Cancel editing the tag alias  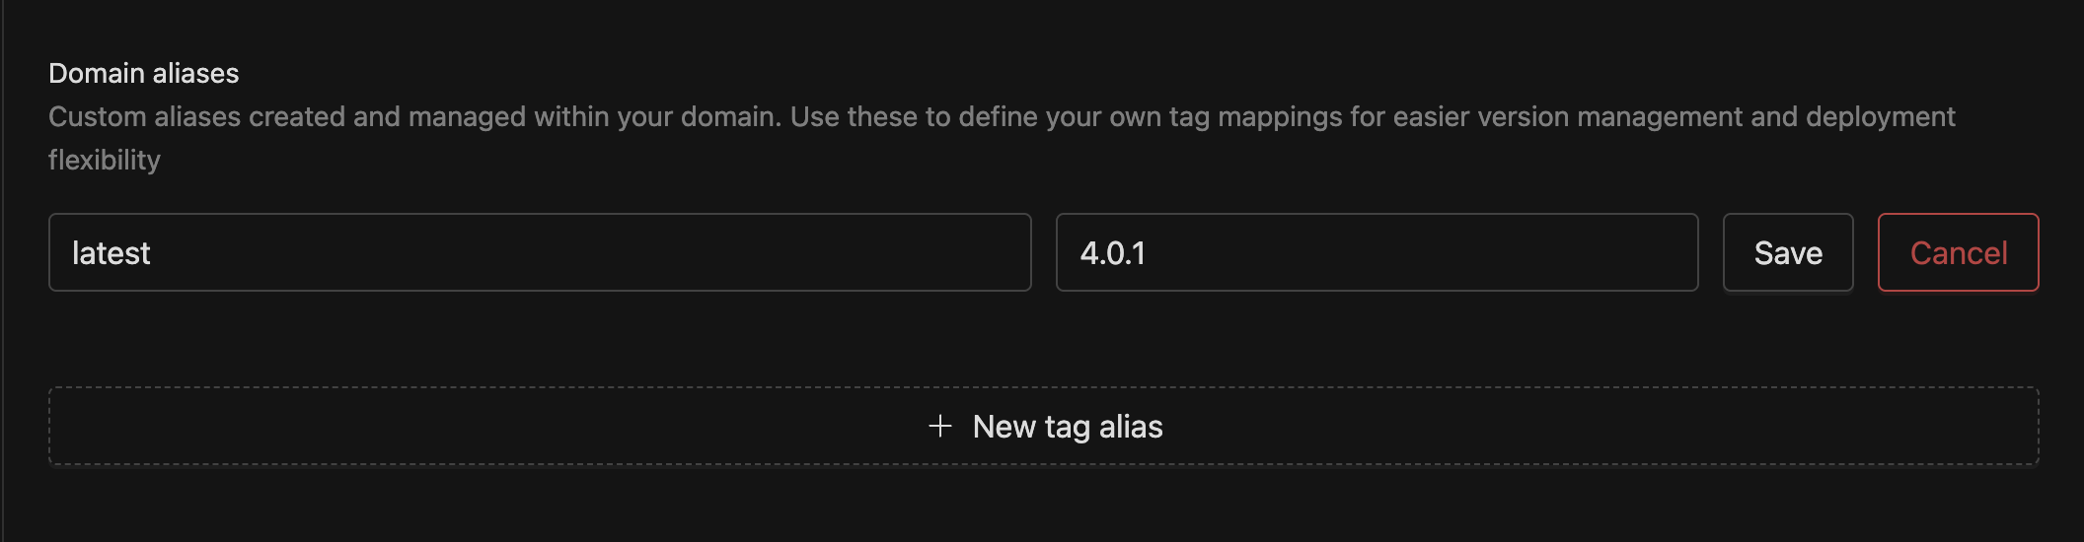coord(1958,253)
